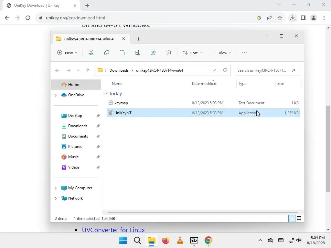Close the unikey43RC4 Explorer tab
The image size is (331, 248).
point(124,39)
